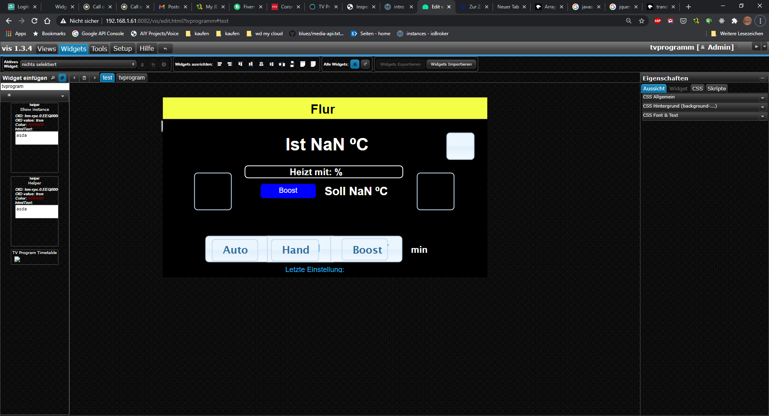Select Auto heating mode
The width and height of the screenshot is (769, 416).
pos(235,250)
